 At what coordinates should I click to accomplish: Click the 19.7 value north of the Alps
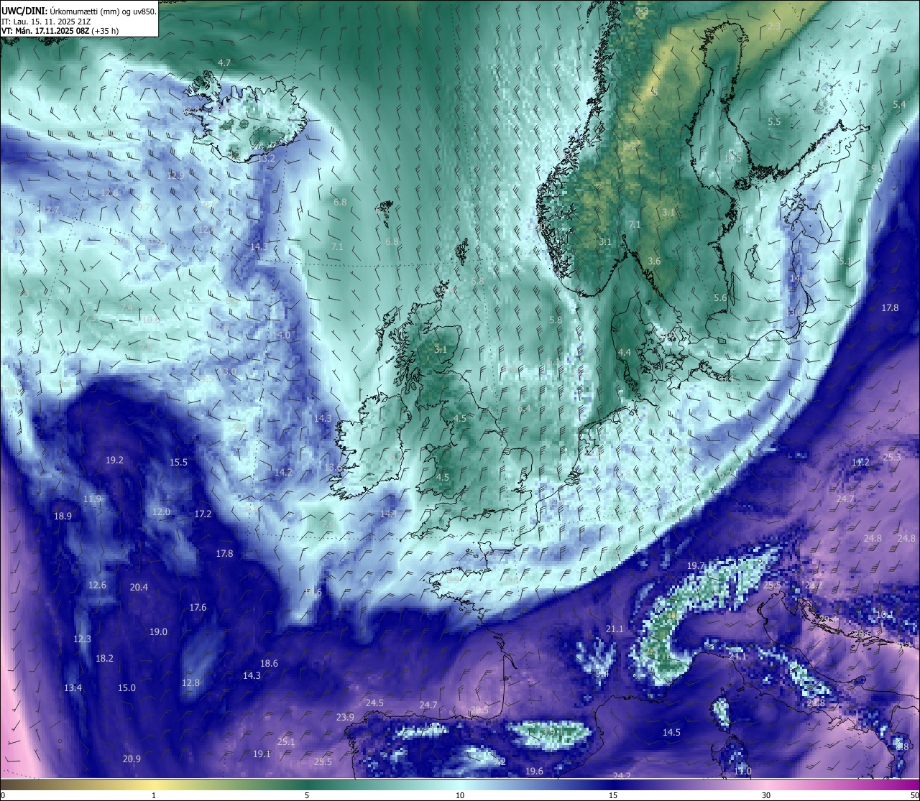(696, 566)
